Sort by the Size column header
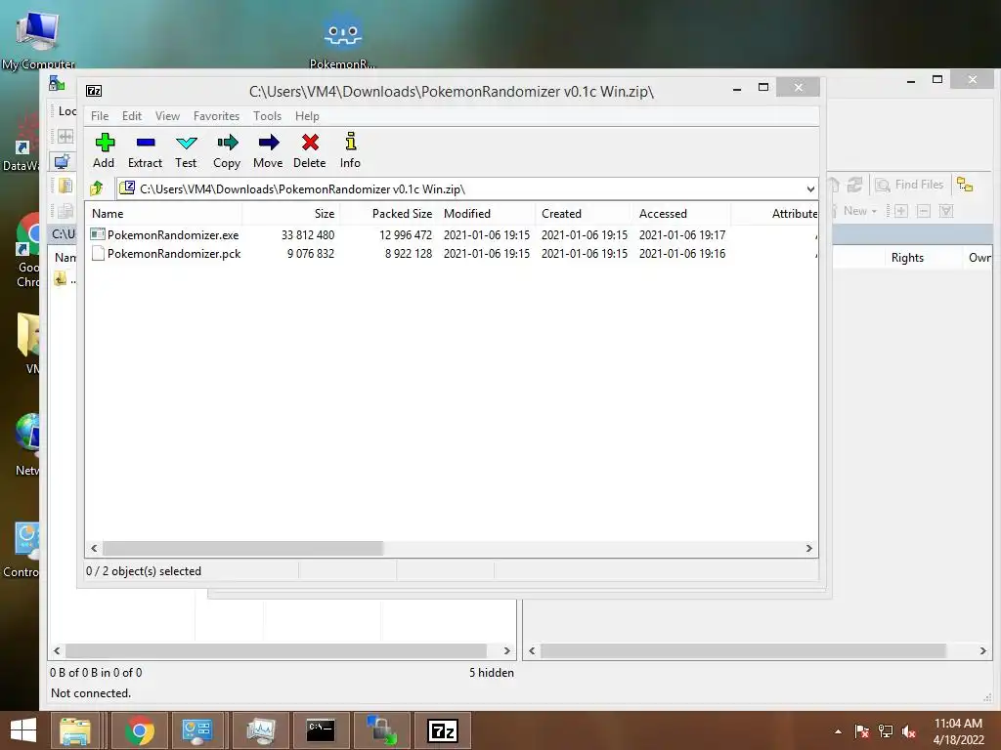 pyautogui.click(x=290, y=214)
